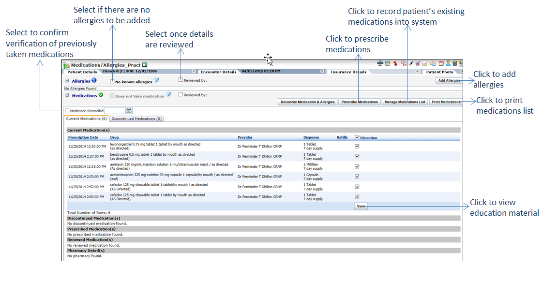
Task: Collapse the Allergies section
Action: point(67,81)
